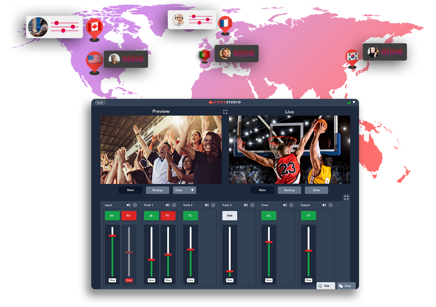Image resolution: width=436 pixels, height=307 pixels.
Task: Click the Input section speaker icon
Action: point(128,205)
